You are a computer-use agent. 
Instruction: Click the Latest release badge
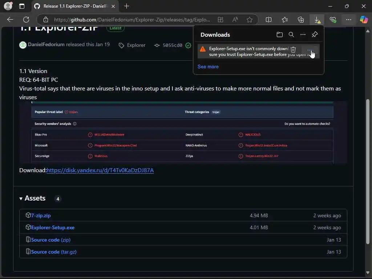pos(116,28)
